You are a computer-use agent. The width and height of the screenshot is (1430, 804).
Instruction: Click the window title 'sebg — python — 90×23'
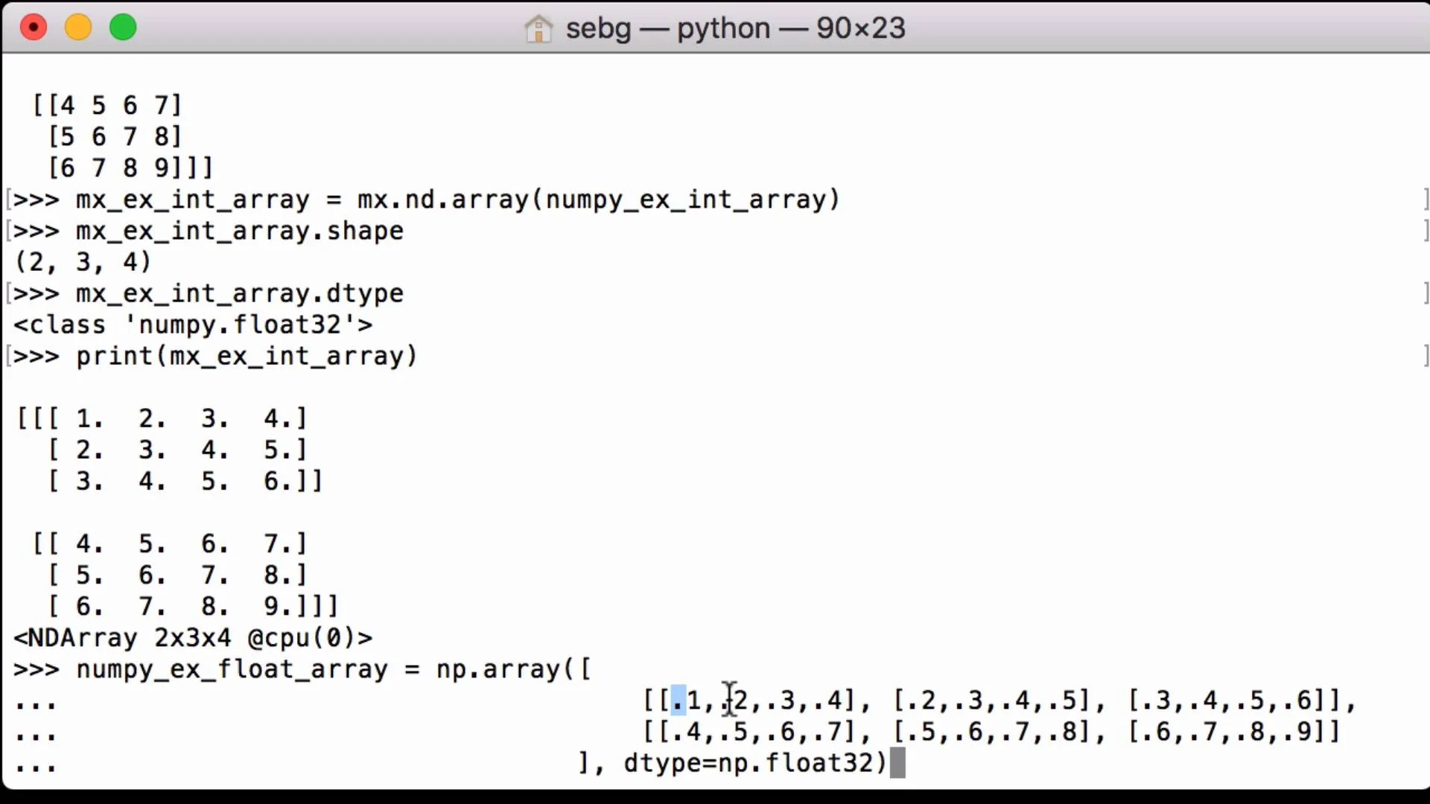point(735,28)
